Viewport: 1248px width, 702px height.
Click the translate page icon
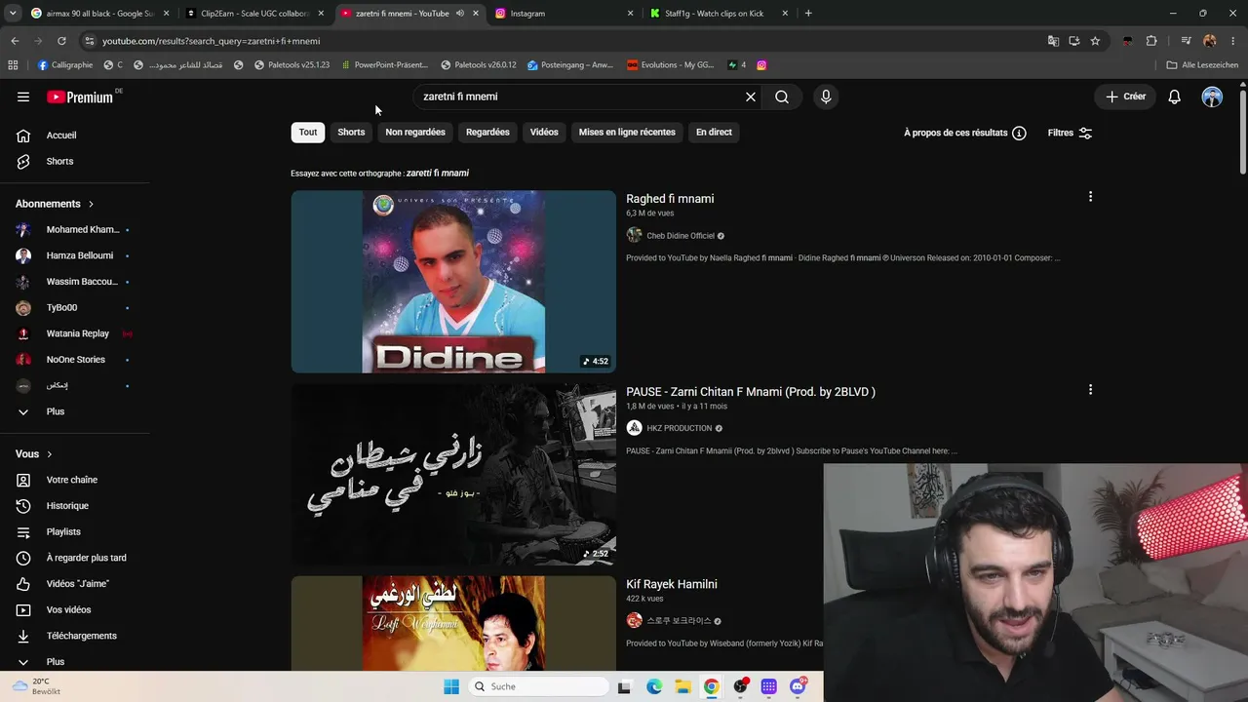click(1053, 41)
